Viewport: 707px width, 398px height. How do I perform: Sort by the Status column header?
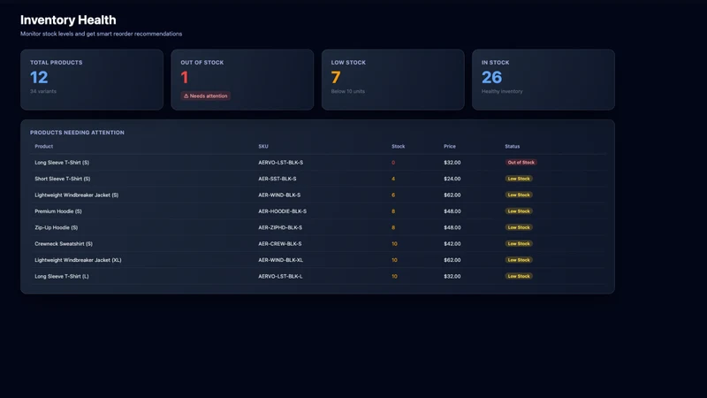(513, 146)
